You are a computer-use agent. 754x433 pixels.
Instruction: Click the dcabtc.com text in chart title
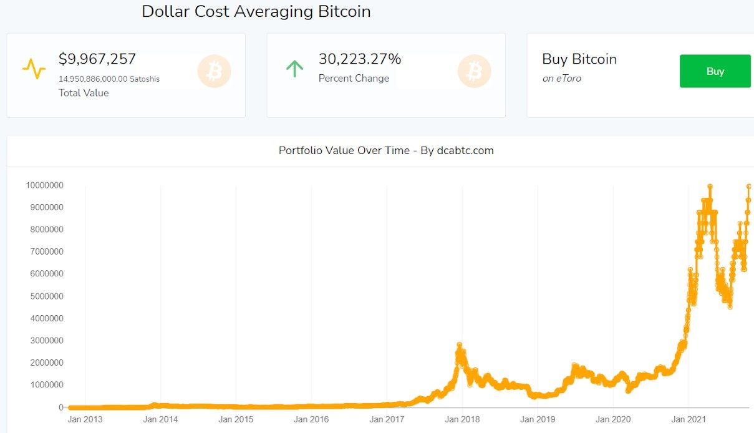[x=466, y=150]
